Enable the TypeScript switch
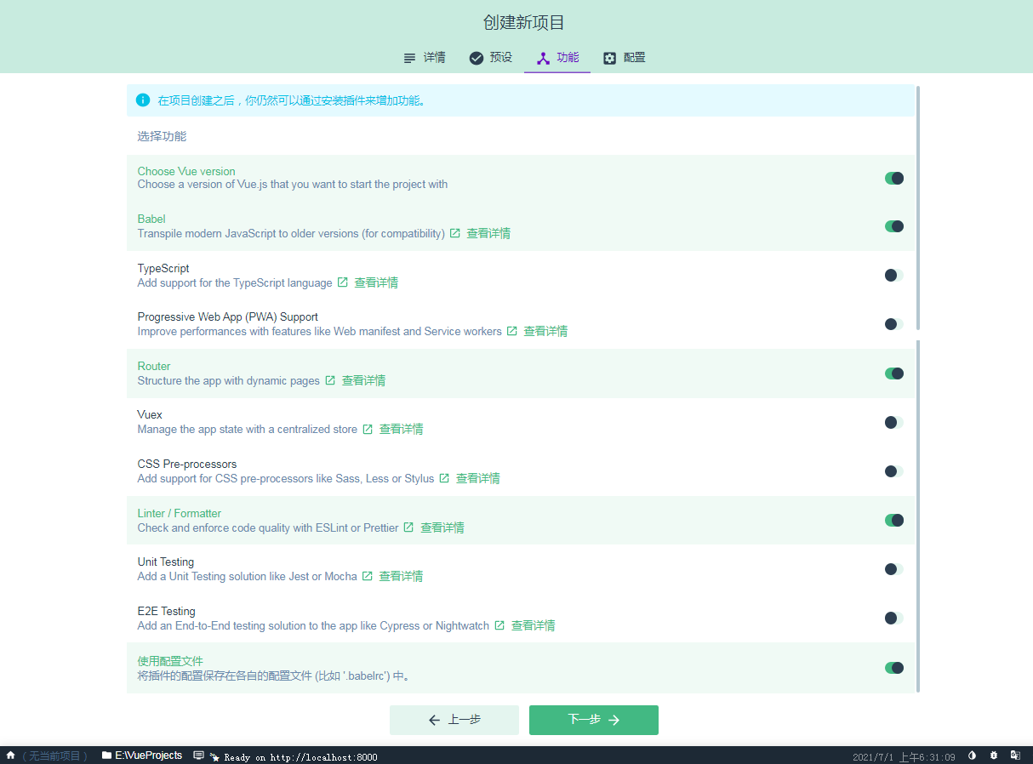Viewport: 1033px width, 764px height. pos(894,275)
